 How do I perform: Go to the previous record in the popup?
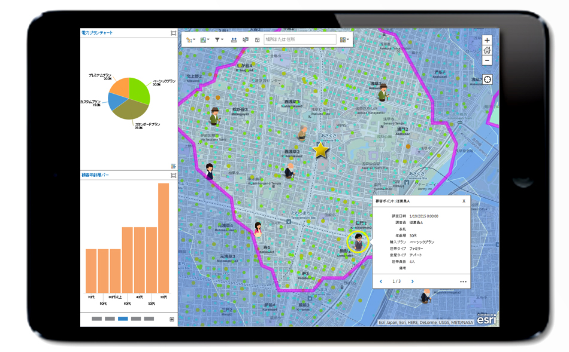(380, 281)
